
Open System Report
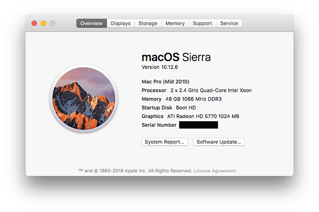(x=165, y=142)
